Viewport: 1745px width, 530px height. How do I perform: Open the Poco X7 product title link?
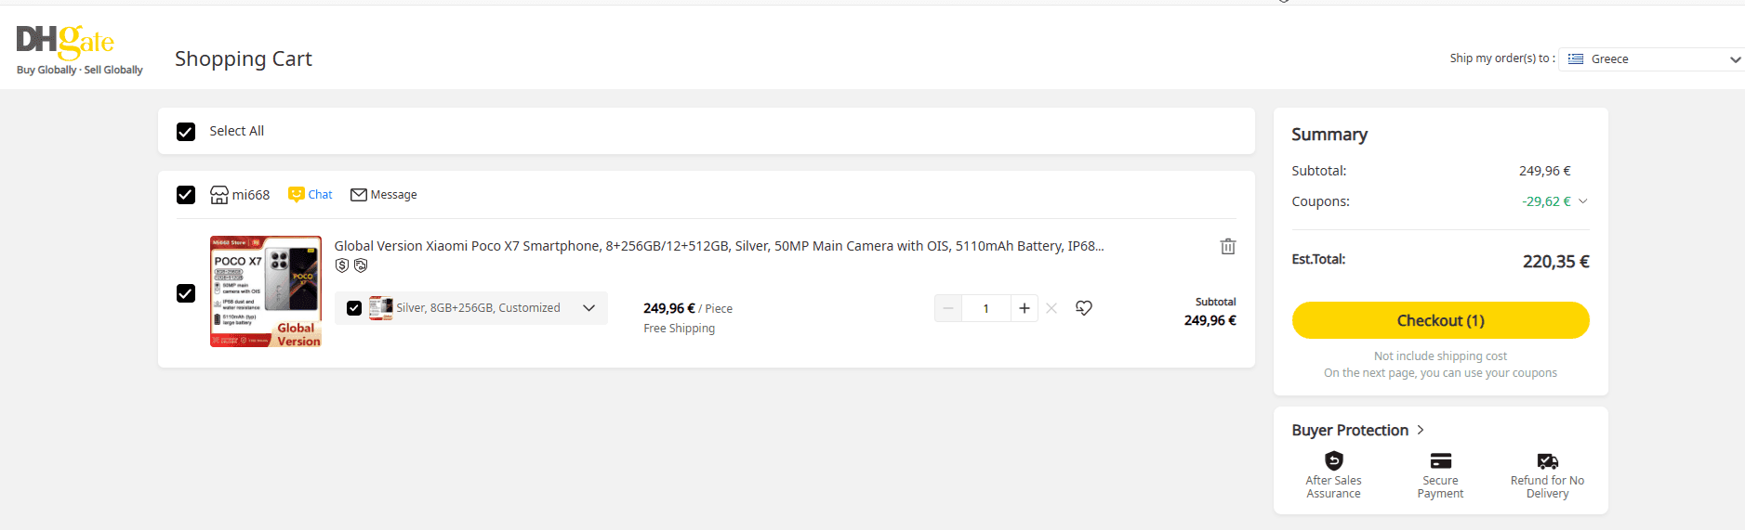[x=719, y=246]
